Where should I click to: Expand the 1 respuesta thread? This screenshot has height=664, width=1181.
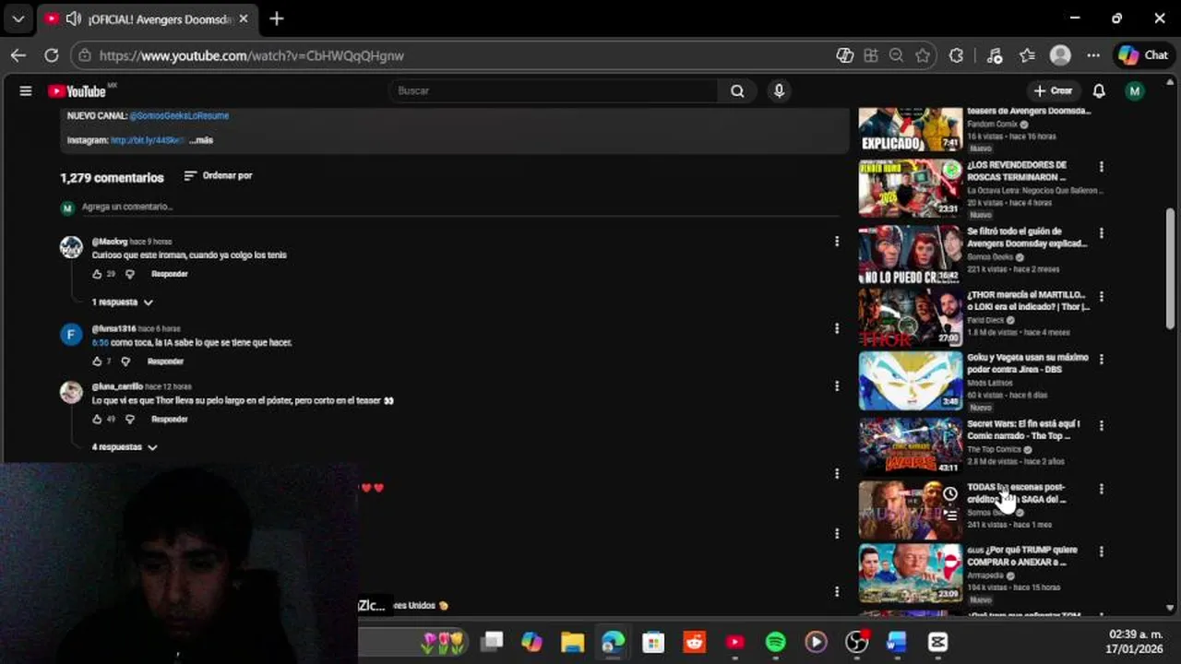(122, 302)
